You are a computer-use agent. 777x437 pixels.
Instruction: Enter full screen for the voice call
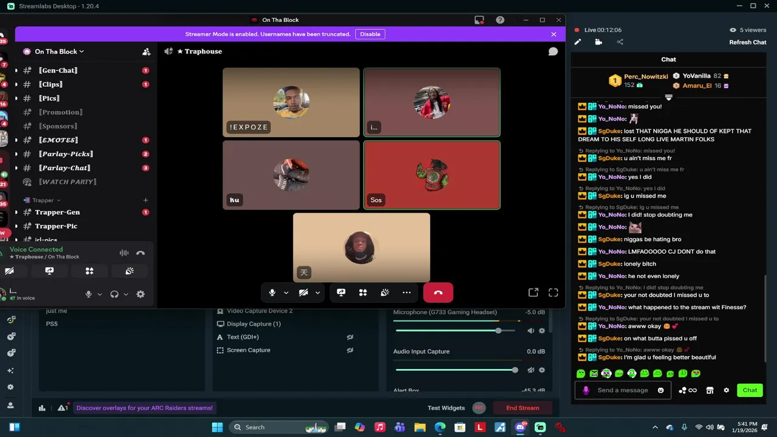pos(554,293)
